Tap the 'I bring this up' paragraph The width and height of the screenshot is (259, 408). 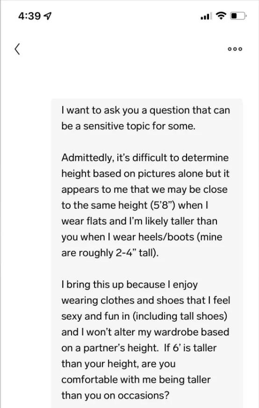[145, 340]
